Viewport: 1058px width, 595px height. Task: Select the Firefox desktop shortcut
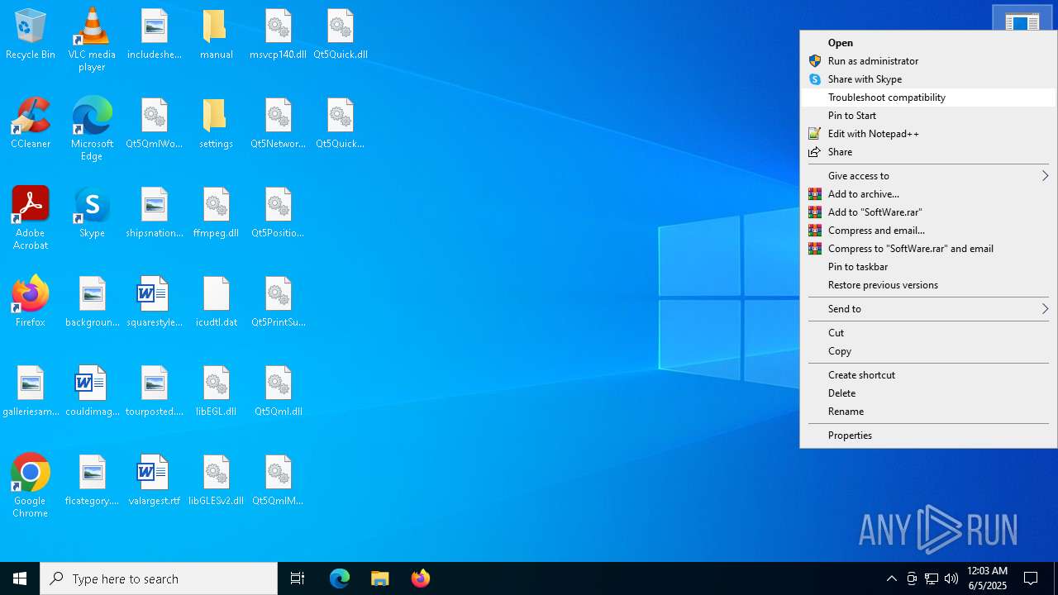click(x=31, y=302)
